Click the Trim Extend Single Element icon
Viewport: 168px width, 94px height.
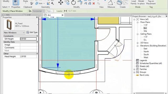(86, 3)
